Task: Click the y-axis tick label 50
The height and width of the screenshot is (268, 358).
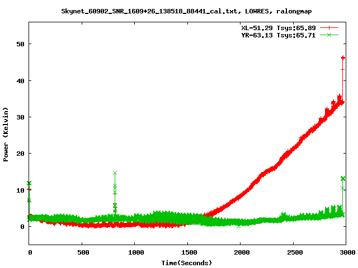Action: 20,44
